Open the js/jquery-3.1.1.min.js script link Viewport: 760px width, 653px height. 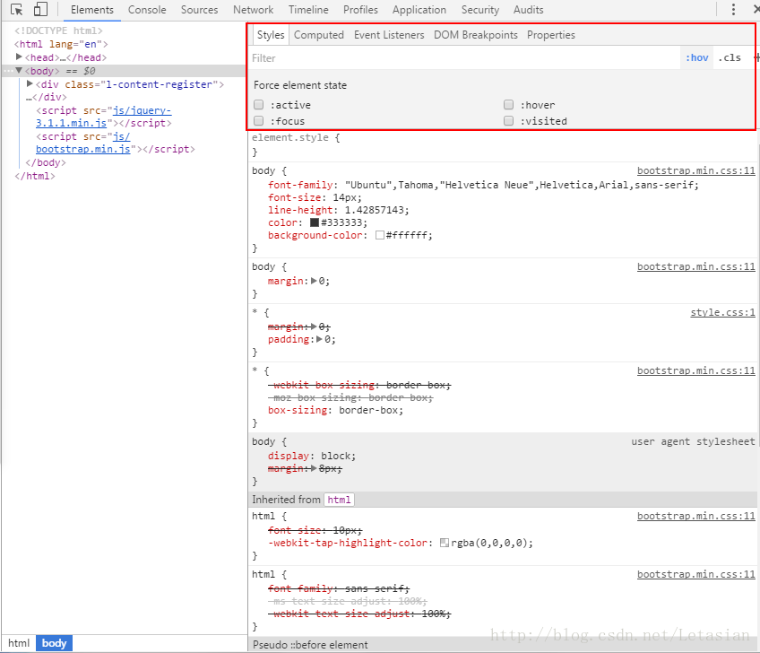(x=103, y=117)
